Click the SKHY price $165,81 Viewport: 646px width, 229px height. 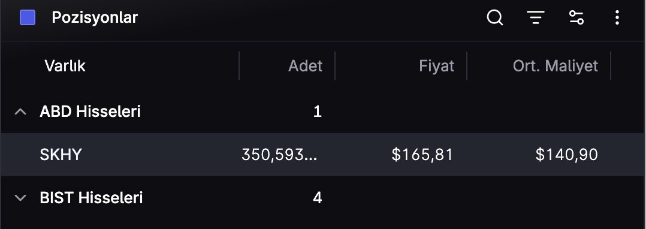click(422, 155)
